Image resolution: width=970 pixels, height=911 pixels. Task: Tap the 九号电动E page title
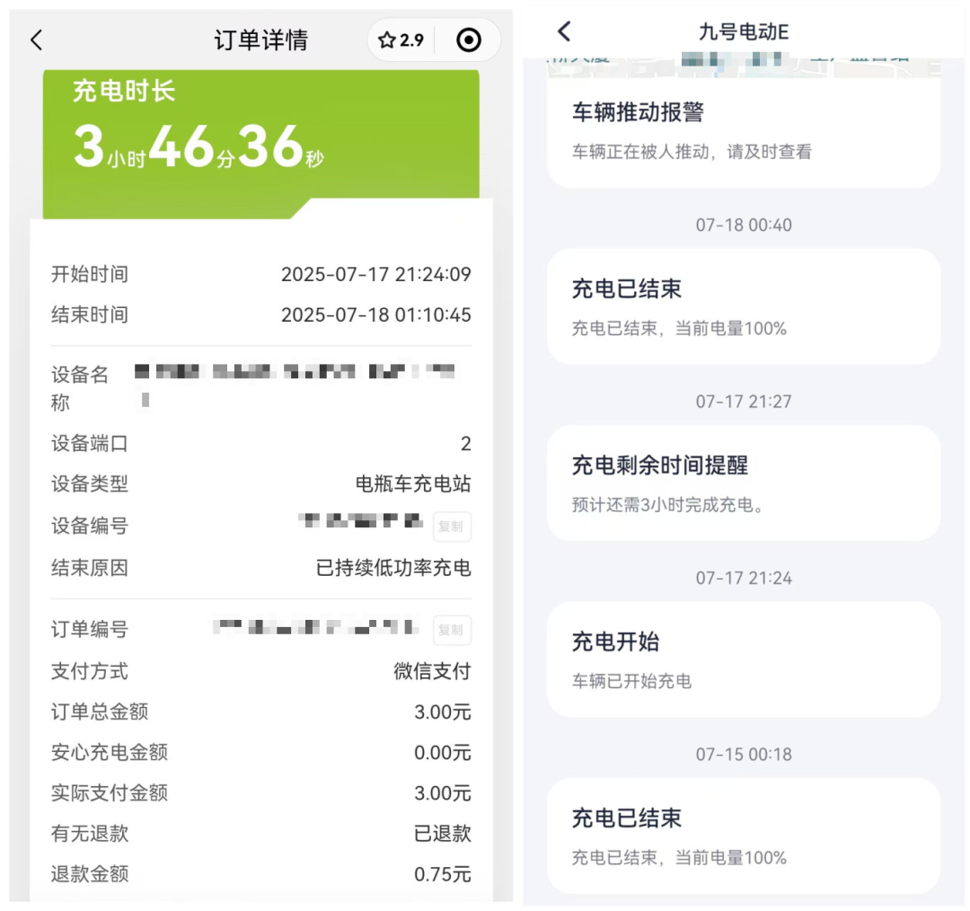click(743, 32)
